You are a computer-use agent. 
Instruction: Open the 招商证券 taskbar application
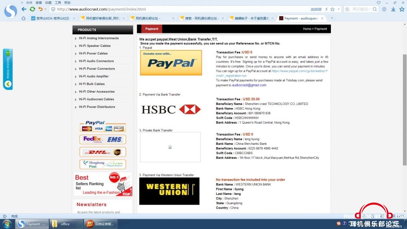pos(101,224)
